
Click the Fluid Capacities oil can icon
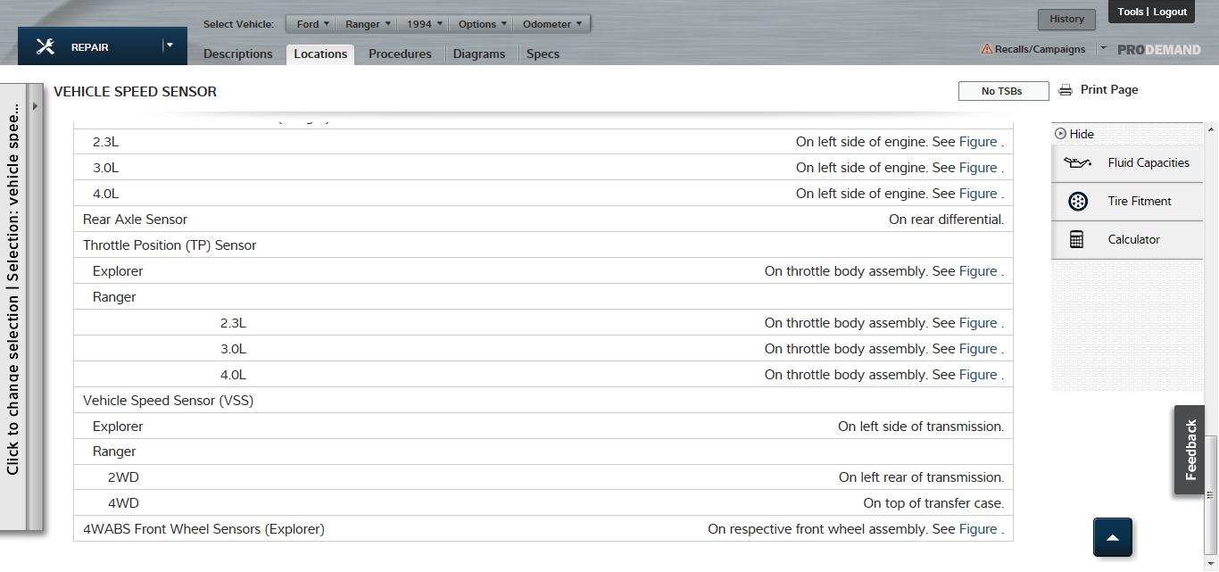click(x=1077, y=162)
